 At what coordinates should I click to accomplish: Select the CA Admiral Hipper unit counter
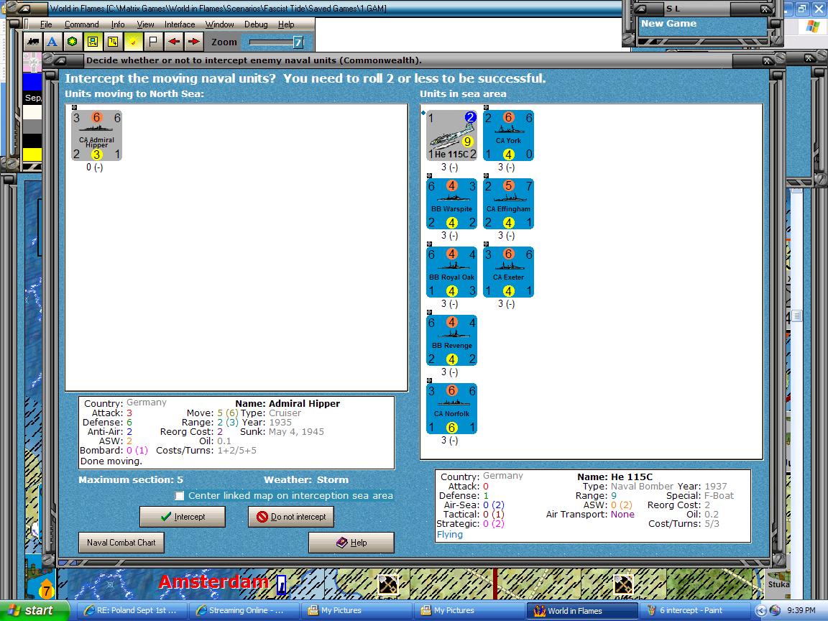(96, 136)
